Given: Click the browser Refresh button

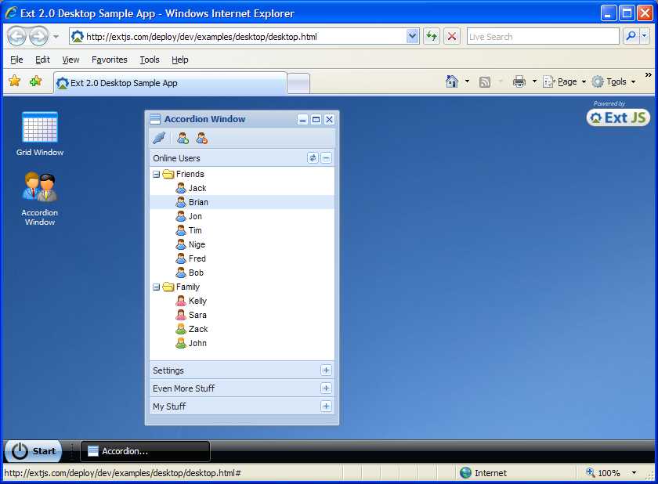Looking at the screenshot, I should pyautogui.click(x=432, y=37).
